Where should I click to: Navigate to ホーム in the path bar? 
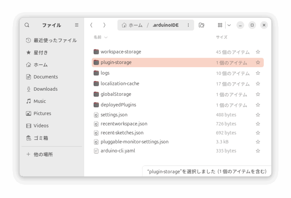(132, 25)
